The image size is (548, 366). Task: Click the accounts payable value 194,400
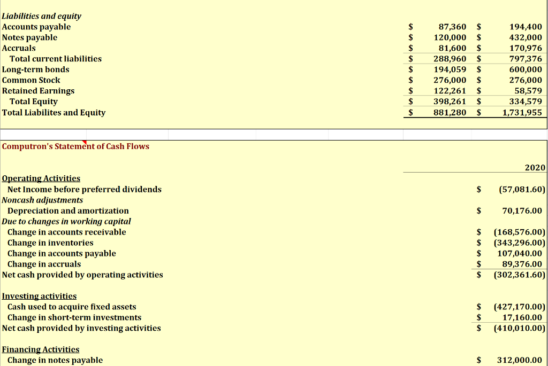[526, 27]
